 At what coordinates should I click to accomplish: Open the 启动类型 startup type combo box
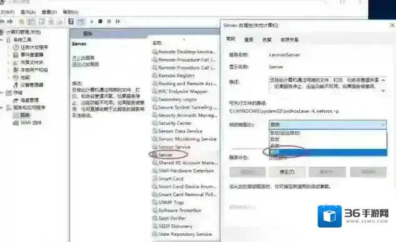328,125
